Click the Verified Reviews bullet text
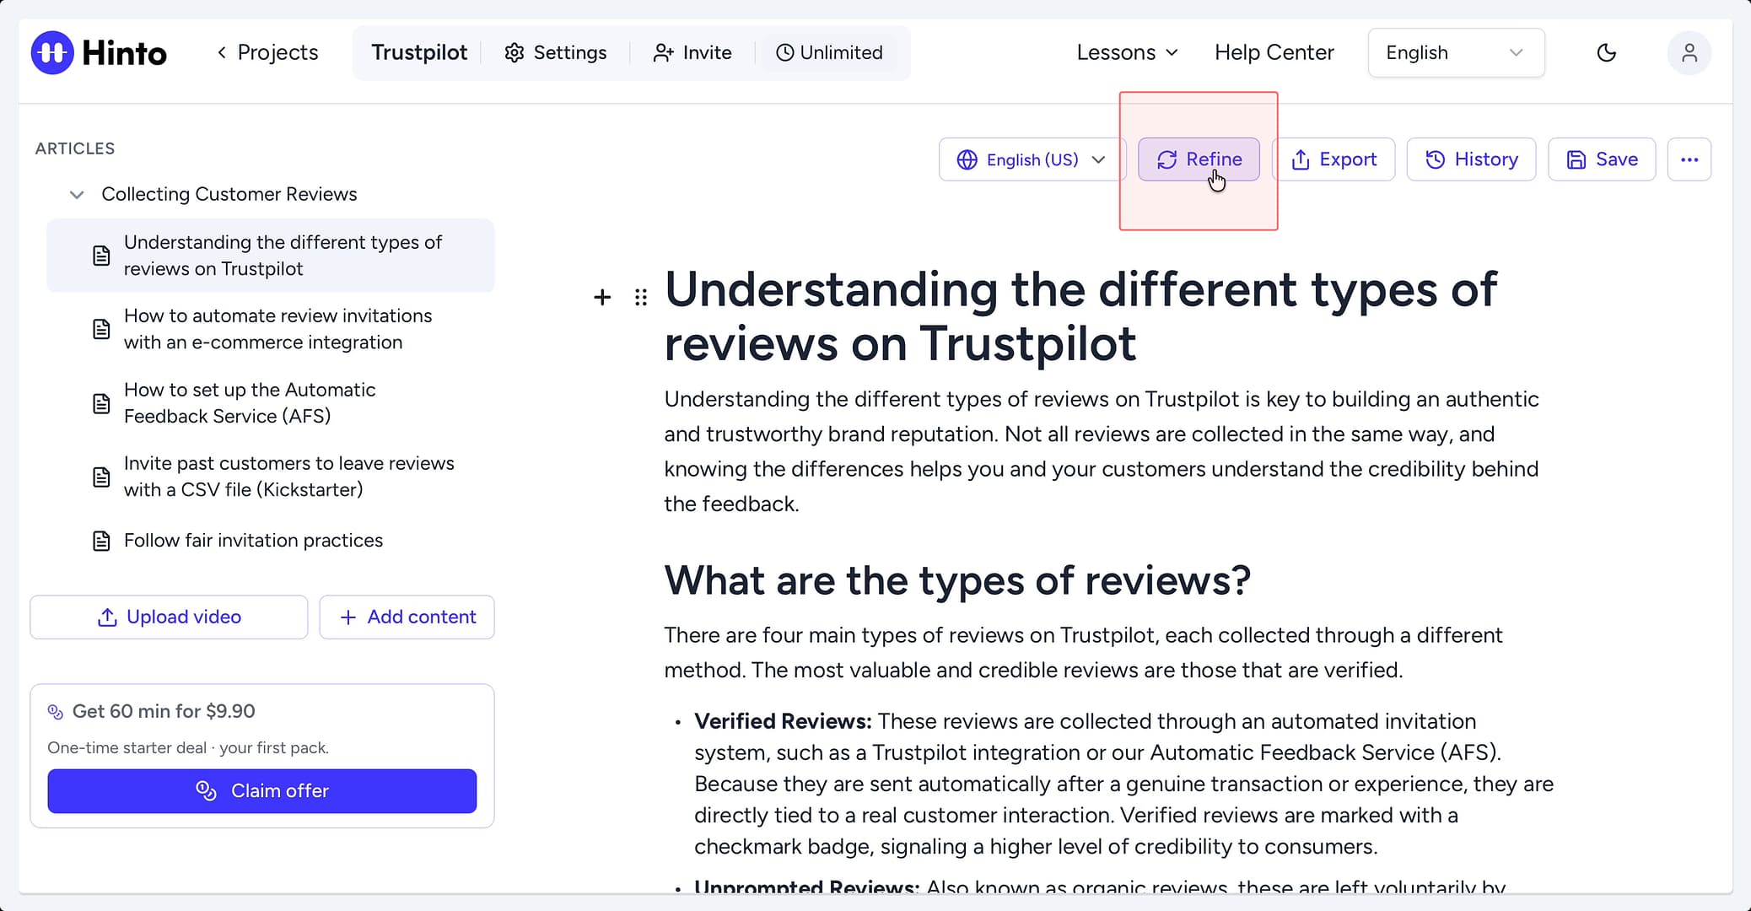 [x=1123, y=784]
